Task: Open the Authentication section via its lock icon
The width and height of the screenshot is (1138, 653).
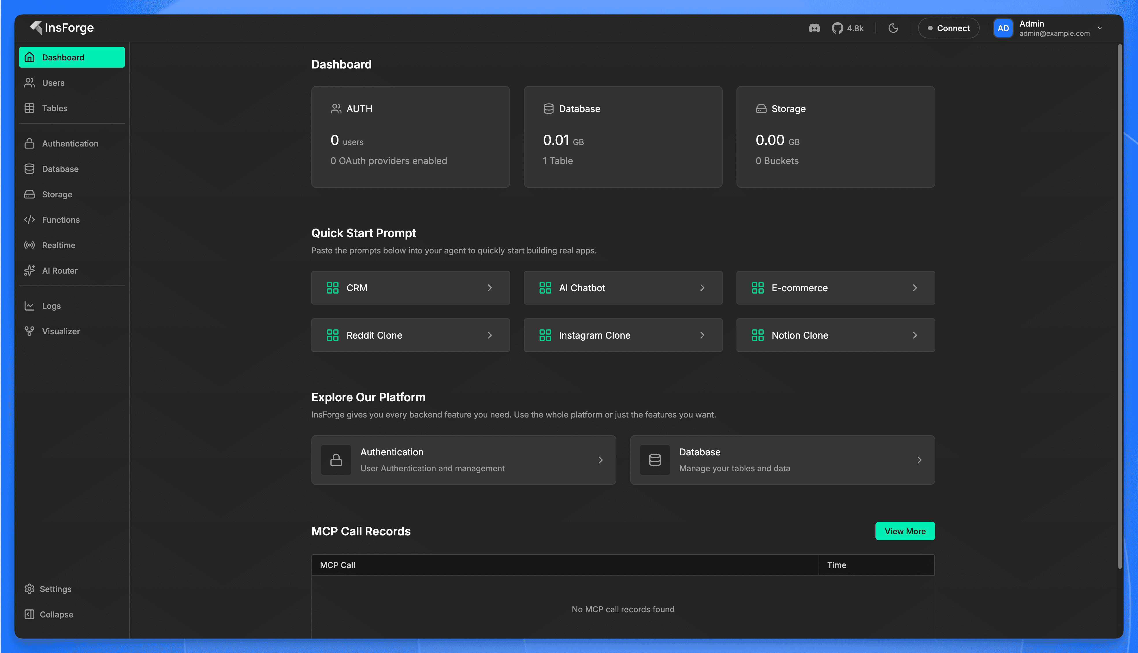Action: tap(29, 143)
